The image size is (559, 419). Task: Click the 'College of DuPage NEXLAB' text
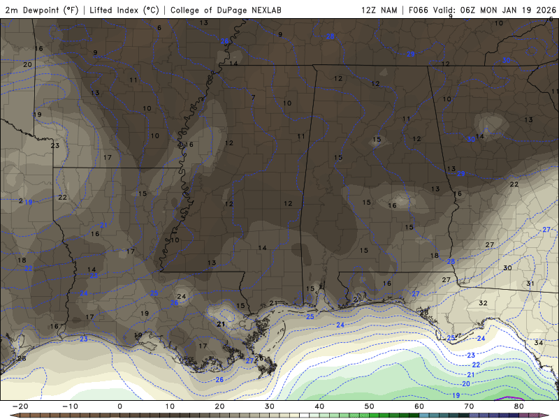(226, 10)
